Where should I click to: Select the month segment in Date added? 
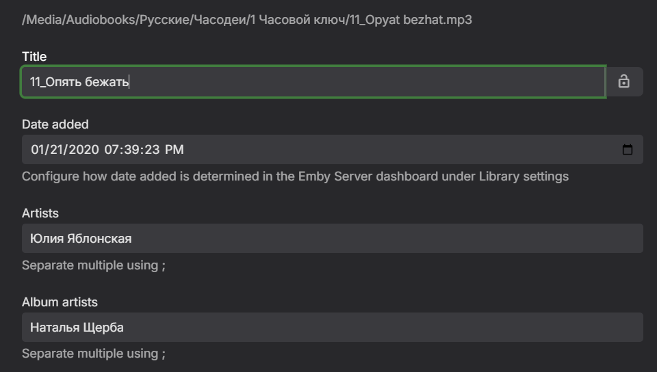coord(38,150)
